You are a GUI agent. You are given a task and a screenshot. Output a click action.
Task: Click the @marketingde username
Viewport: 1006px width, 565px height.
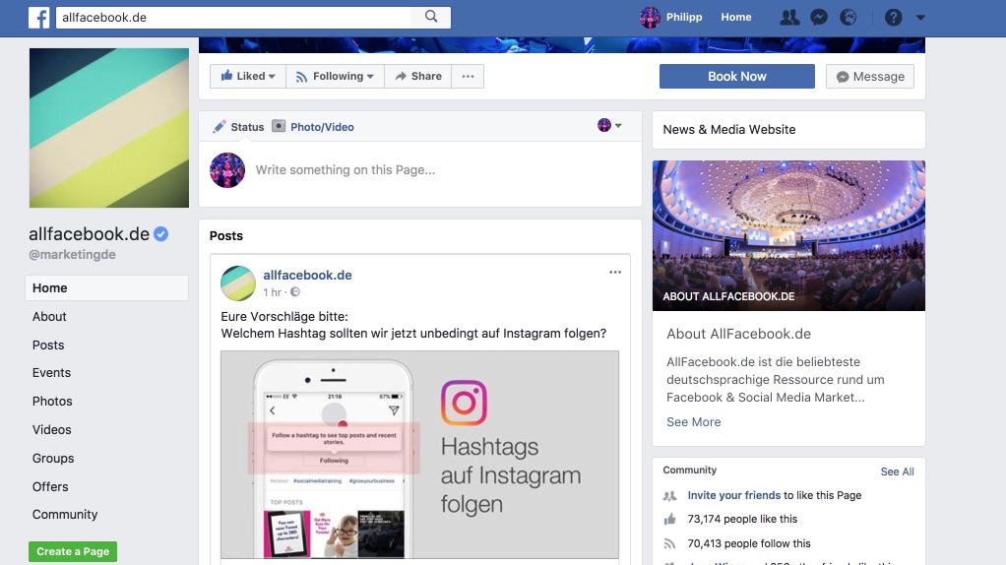[72, 255]
